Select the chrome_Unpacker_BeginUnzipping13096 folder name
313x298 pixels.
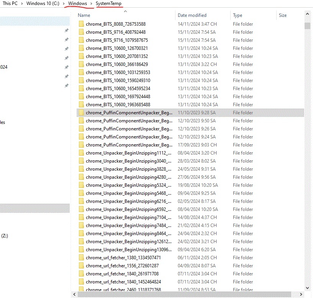[129, 250]
